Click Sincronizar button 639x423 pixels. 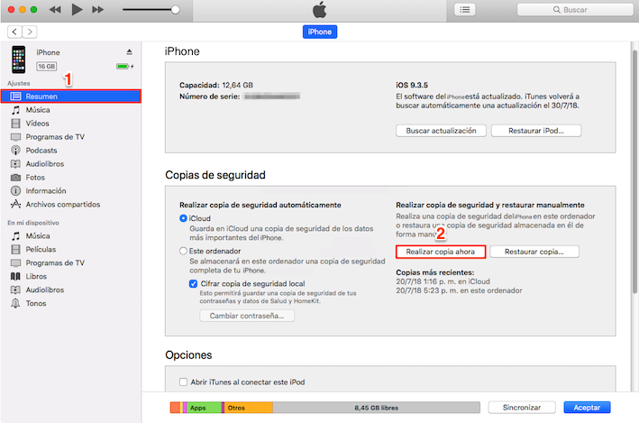522,407
